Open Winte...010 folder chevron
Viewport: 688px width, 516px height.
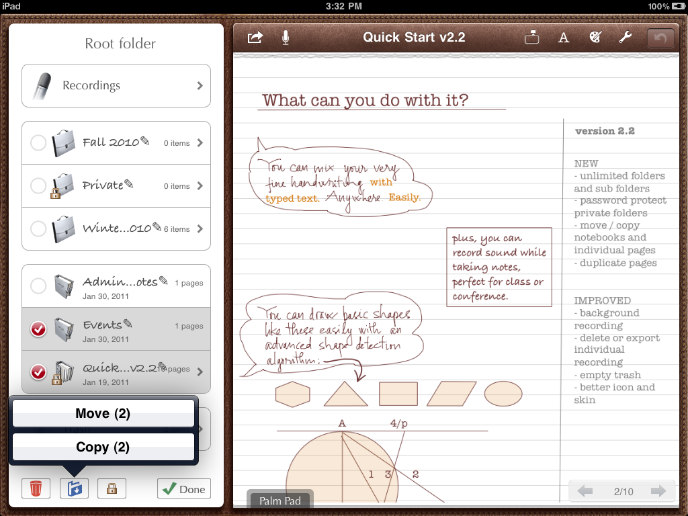(200, 229)
